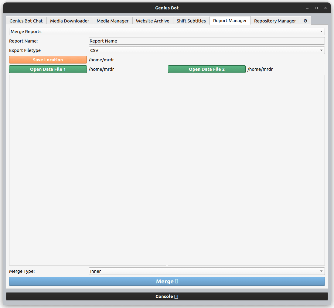Close the Genius Bot window
This screenshot has height=308, width=334.
click(325, 8)
